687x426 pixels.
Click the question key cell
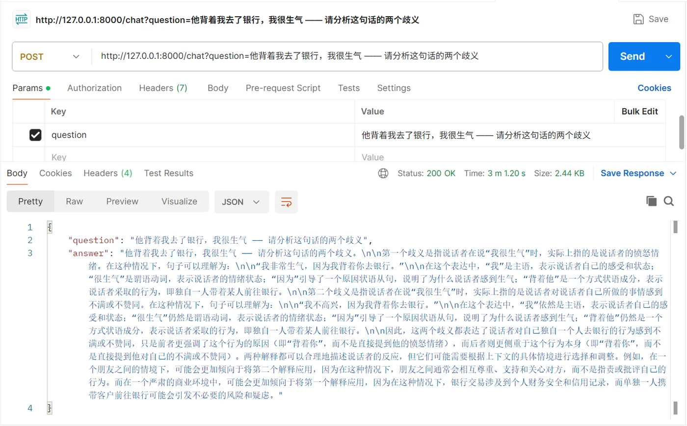(200, 135)
